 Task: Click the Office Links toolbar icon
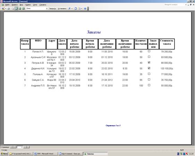click(x=69, y=9)
